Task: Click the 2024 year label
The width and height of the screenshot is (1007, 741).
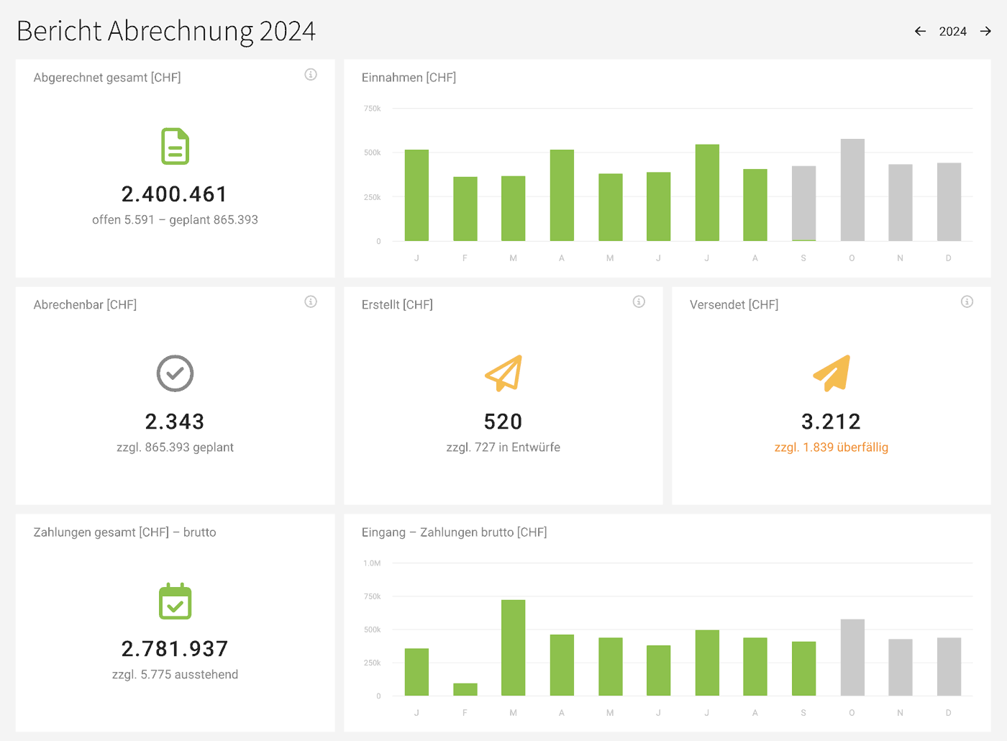Action: click(x=952, y=32)
